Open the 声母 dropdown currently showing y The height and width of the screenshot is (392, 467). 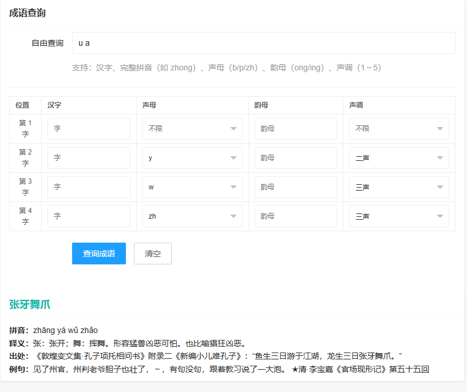pyautogui.click(x=192, y=157)
